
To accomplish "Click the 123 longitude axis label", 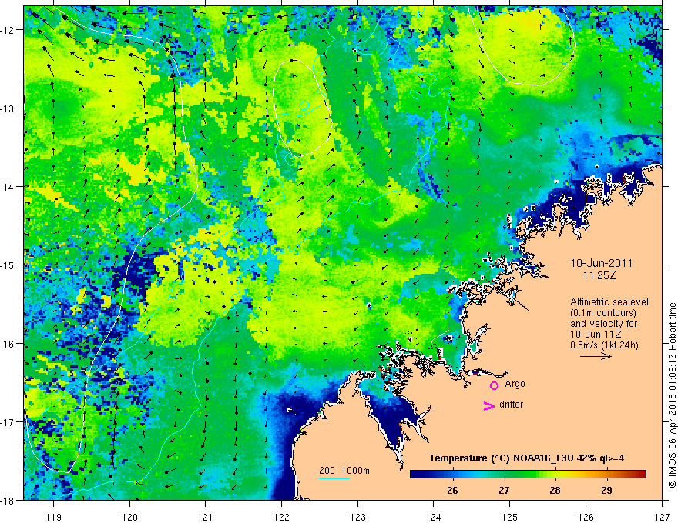I will tap(357, 517).
